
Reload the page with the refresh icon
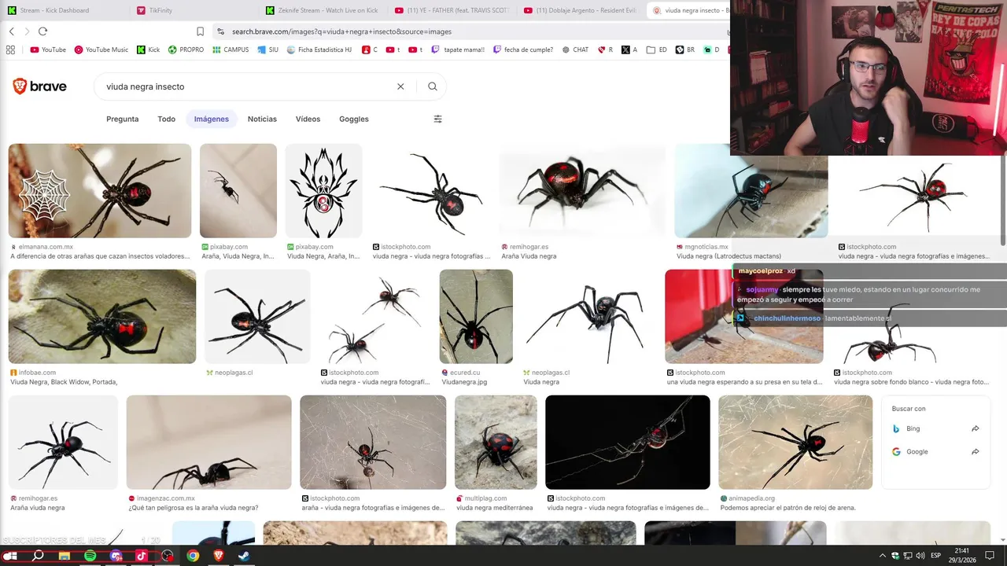point(42,31)
